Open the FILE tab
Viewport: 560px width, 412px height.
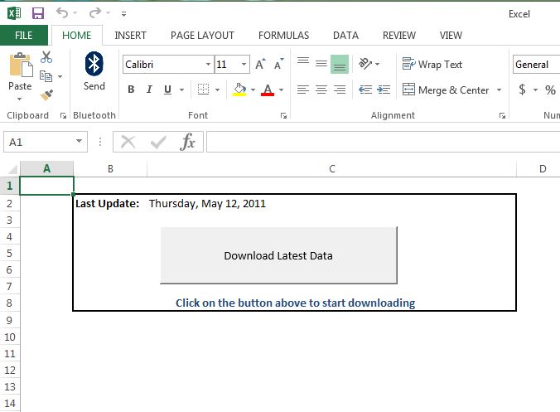24,36
